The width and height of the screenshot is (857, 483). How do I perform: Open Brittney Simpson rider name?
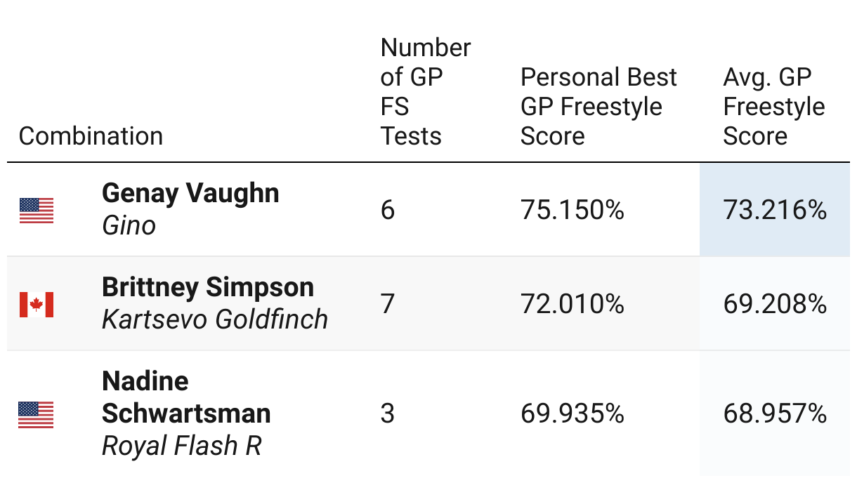pos(208,286)
